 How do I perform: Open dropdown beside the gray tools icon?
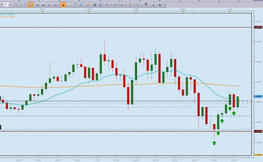pyautogui.click(x=111, y=5)
